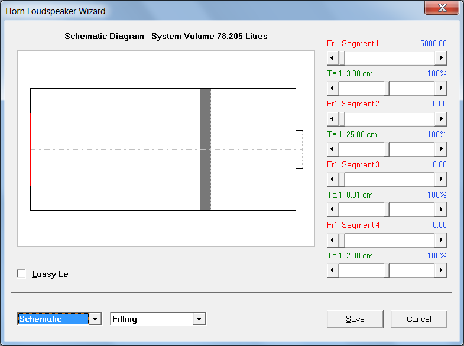Click the Fr1 Segment 4 slider thumb
Image resolution: width=464 pixels, height=346 pixels.
coord(342,240)
